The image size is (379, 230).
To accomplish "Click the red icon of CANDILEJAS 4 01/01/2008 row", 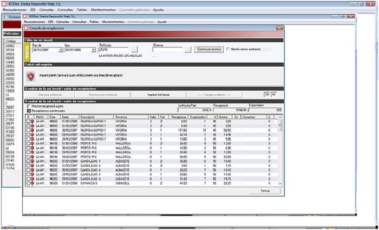I will 32,161.
